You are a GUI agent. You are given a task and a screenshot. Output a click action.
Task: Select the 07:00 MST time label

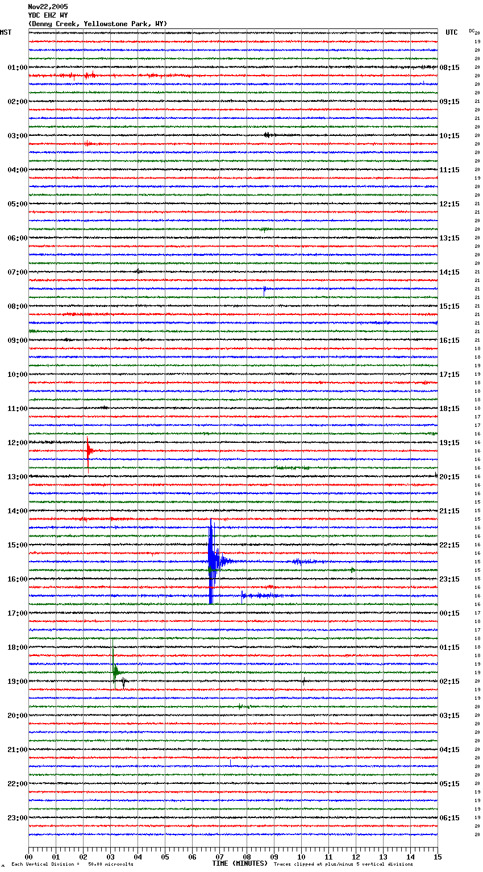click(x=17, y=272)
